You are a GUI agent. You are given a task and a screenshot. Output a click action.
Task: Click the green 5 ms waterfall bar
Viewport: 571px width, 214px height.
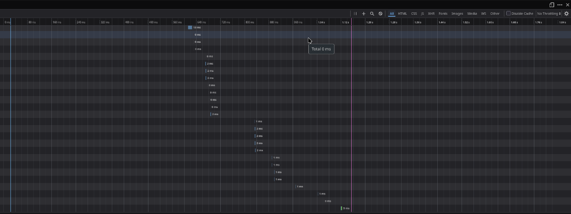(x=342, y=208)
